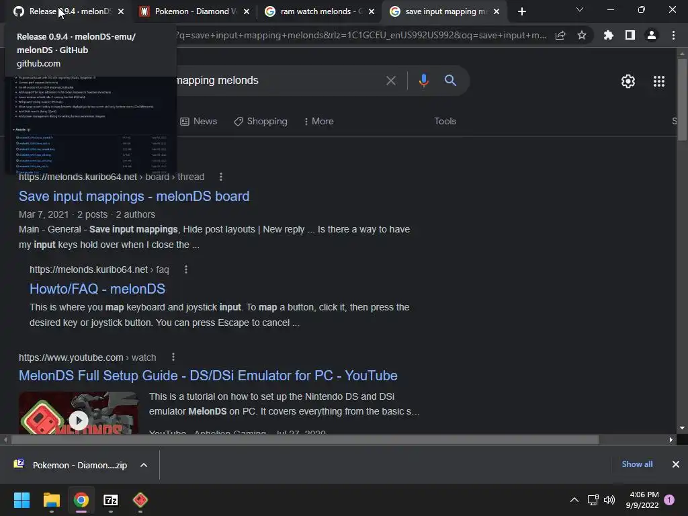Screen dimensions: 688x516
Task: Open the Chrome extensions puzzle icon
Action: click(608, 35)
